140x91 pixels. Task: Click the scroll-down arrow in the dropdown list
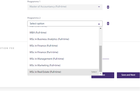[101, 73]
